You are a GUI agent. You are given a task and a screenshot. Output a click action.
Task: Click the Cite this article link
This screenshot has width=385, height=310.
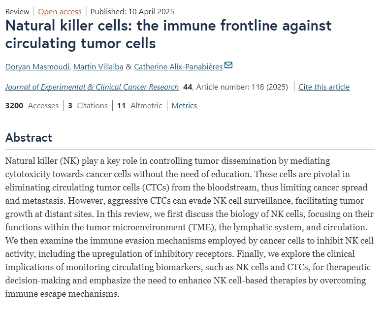pyautogui.click(x=324, y=87)
